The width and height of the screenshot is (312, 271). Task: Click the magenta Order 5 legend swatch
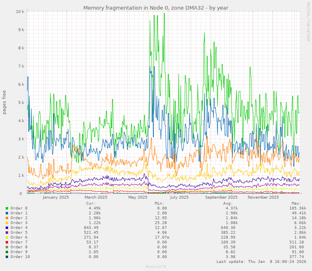pos(7,233)
